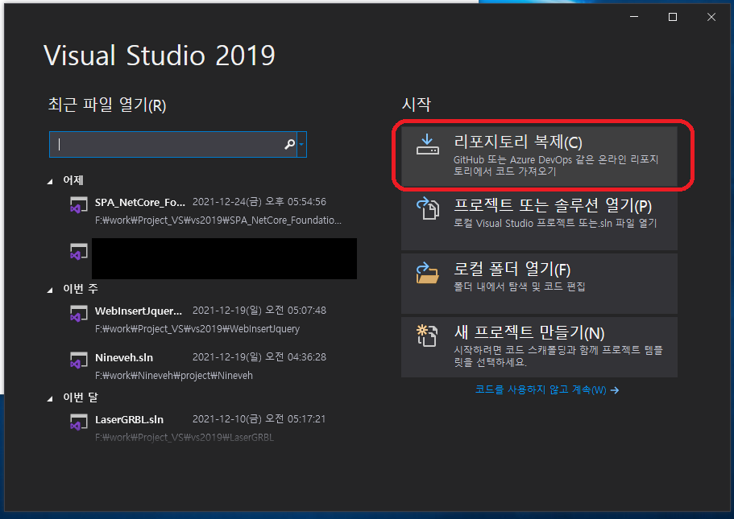734x519 pixels.
Task: Click the path F:\work\Project_VS\vs2019\WebInsertJquery
Action: pyautogui.click(x=197, y=328)
